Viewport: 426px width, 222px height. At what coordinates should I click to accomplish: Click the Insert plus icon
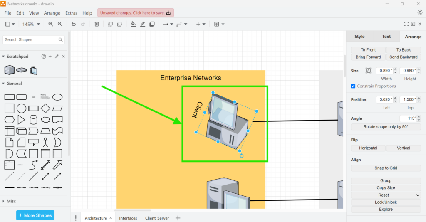tap(198, 24)
